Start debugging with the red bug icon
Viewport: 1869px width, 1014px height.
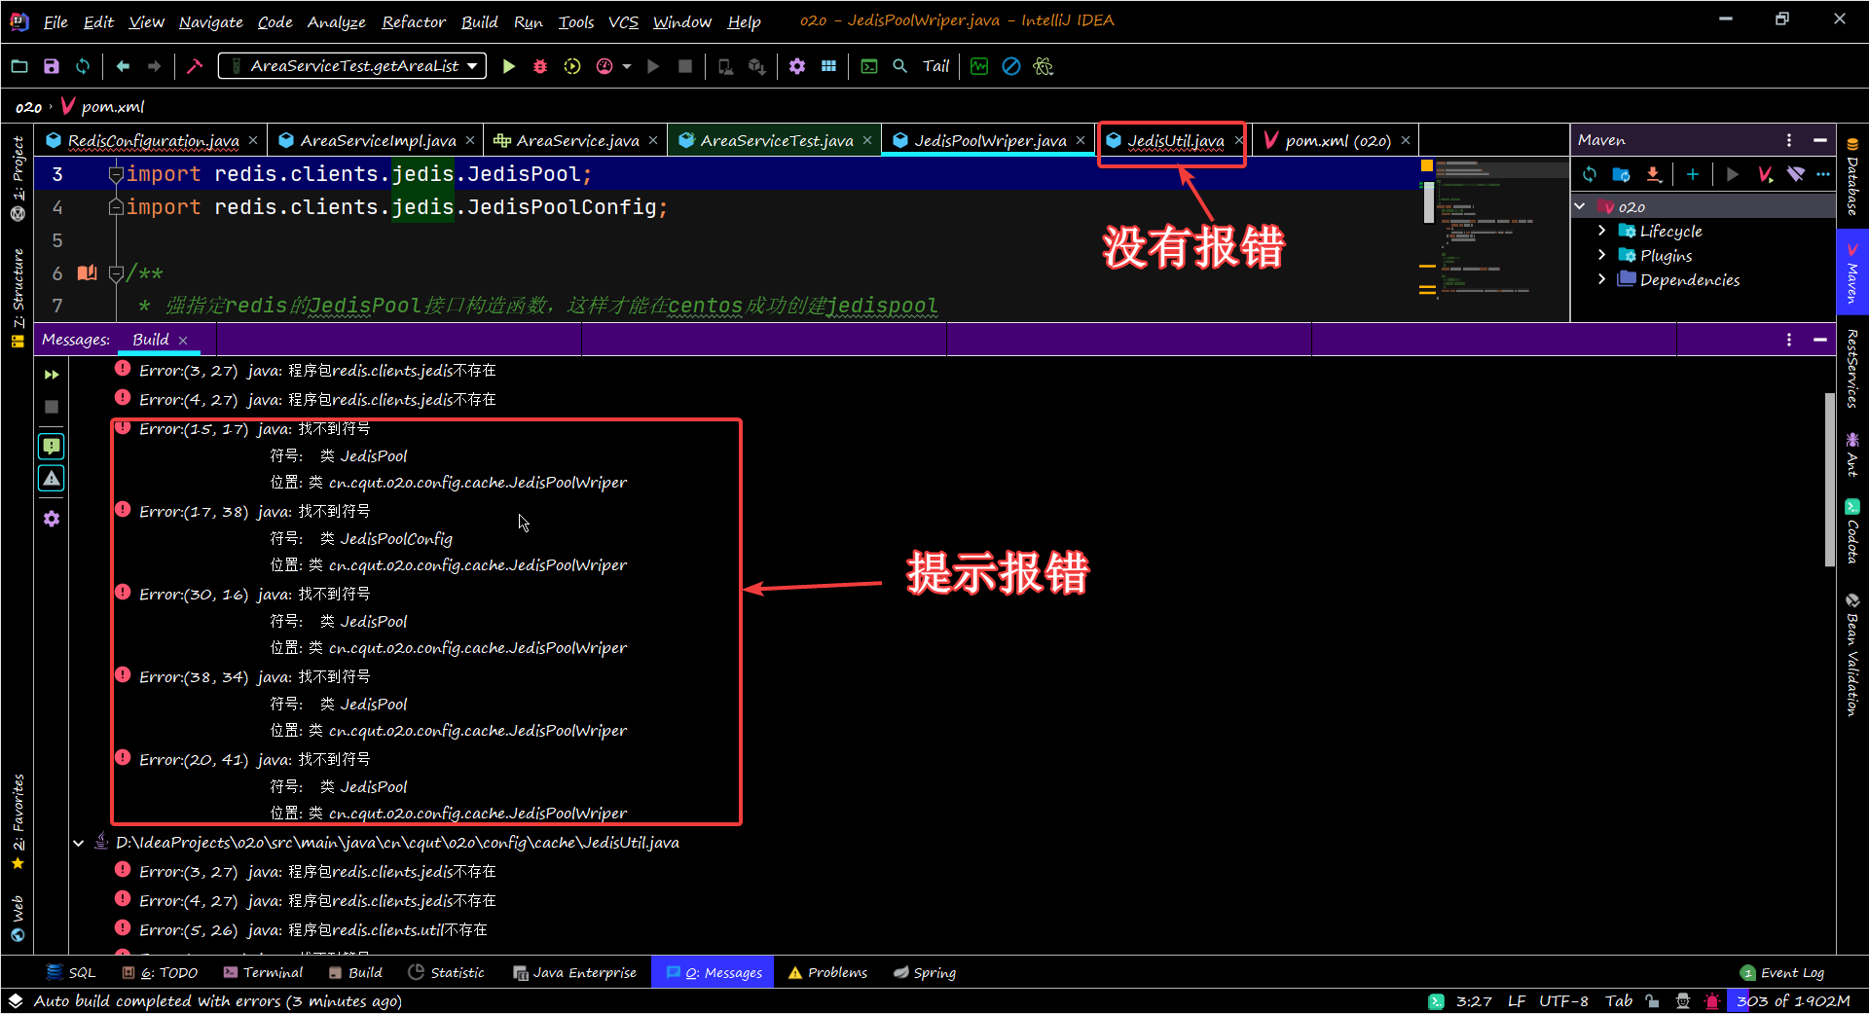point(540,66)
